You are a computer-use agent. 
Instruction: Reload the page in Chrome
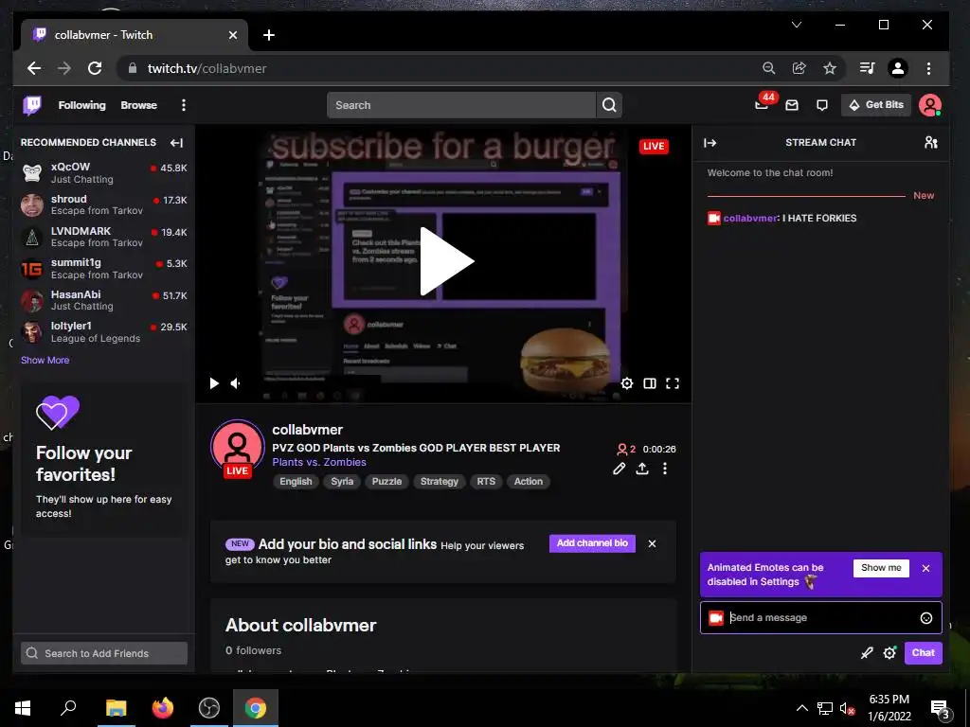[x=94, y=68]
